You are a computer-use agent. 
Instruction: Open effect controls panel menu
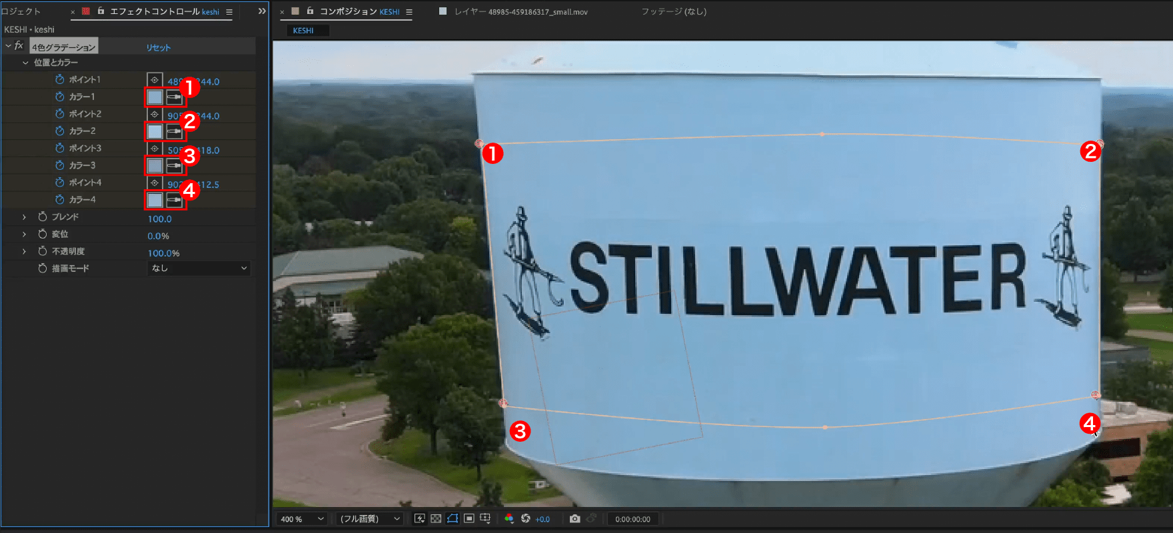click(x=229, y=12)
